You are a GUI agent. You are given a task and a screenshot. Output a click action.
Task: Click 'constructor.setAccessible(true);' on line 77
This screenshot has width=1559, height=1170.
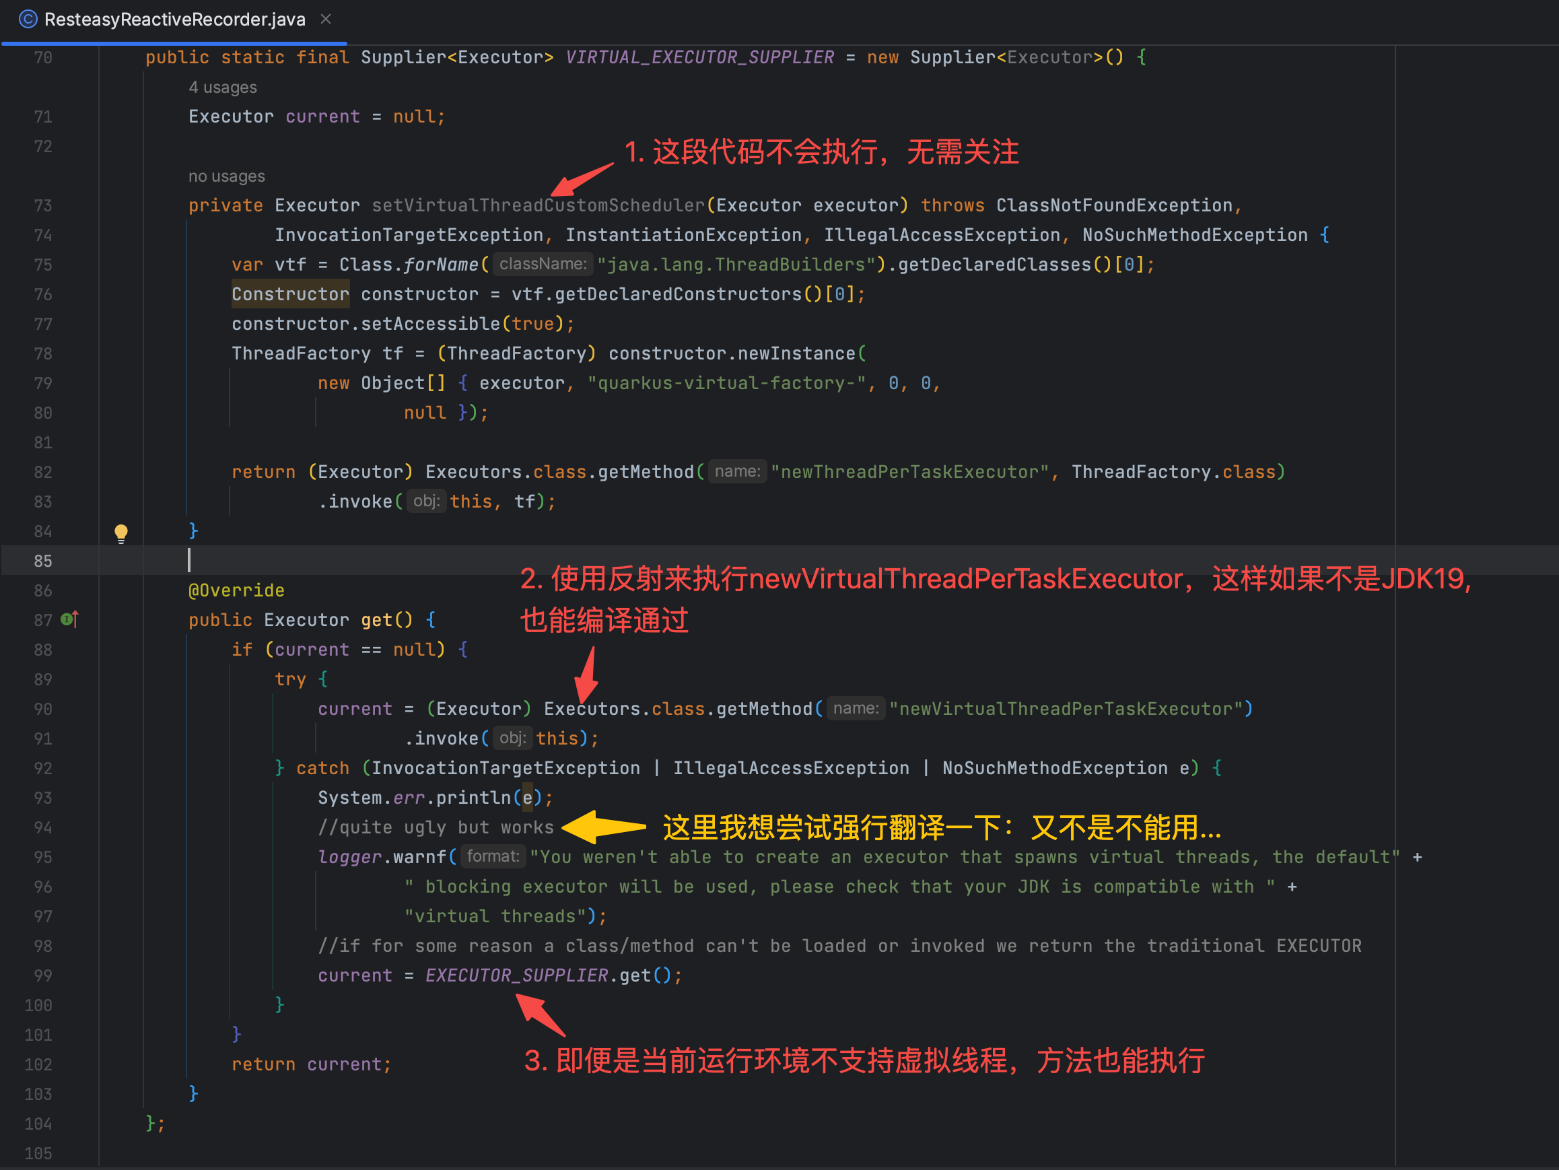pos(403,324)
